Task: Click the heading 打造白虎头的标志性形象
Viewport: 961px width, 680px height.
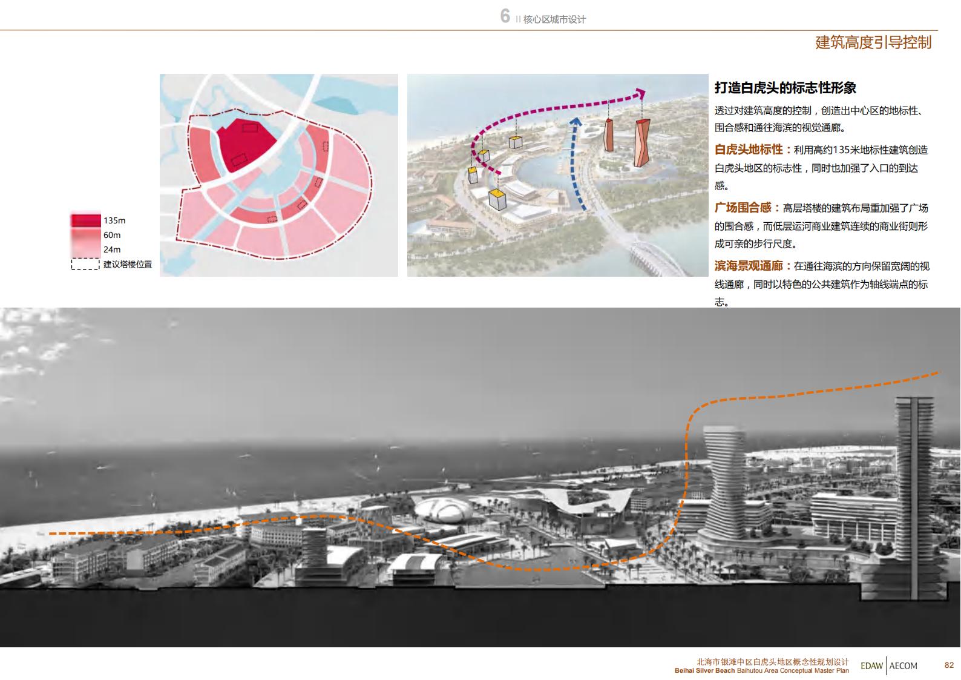Action: tap(786, 88)
